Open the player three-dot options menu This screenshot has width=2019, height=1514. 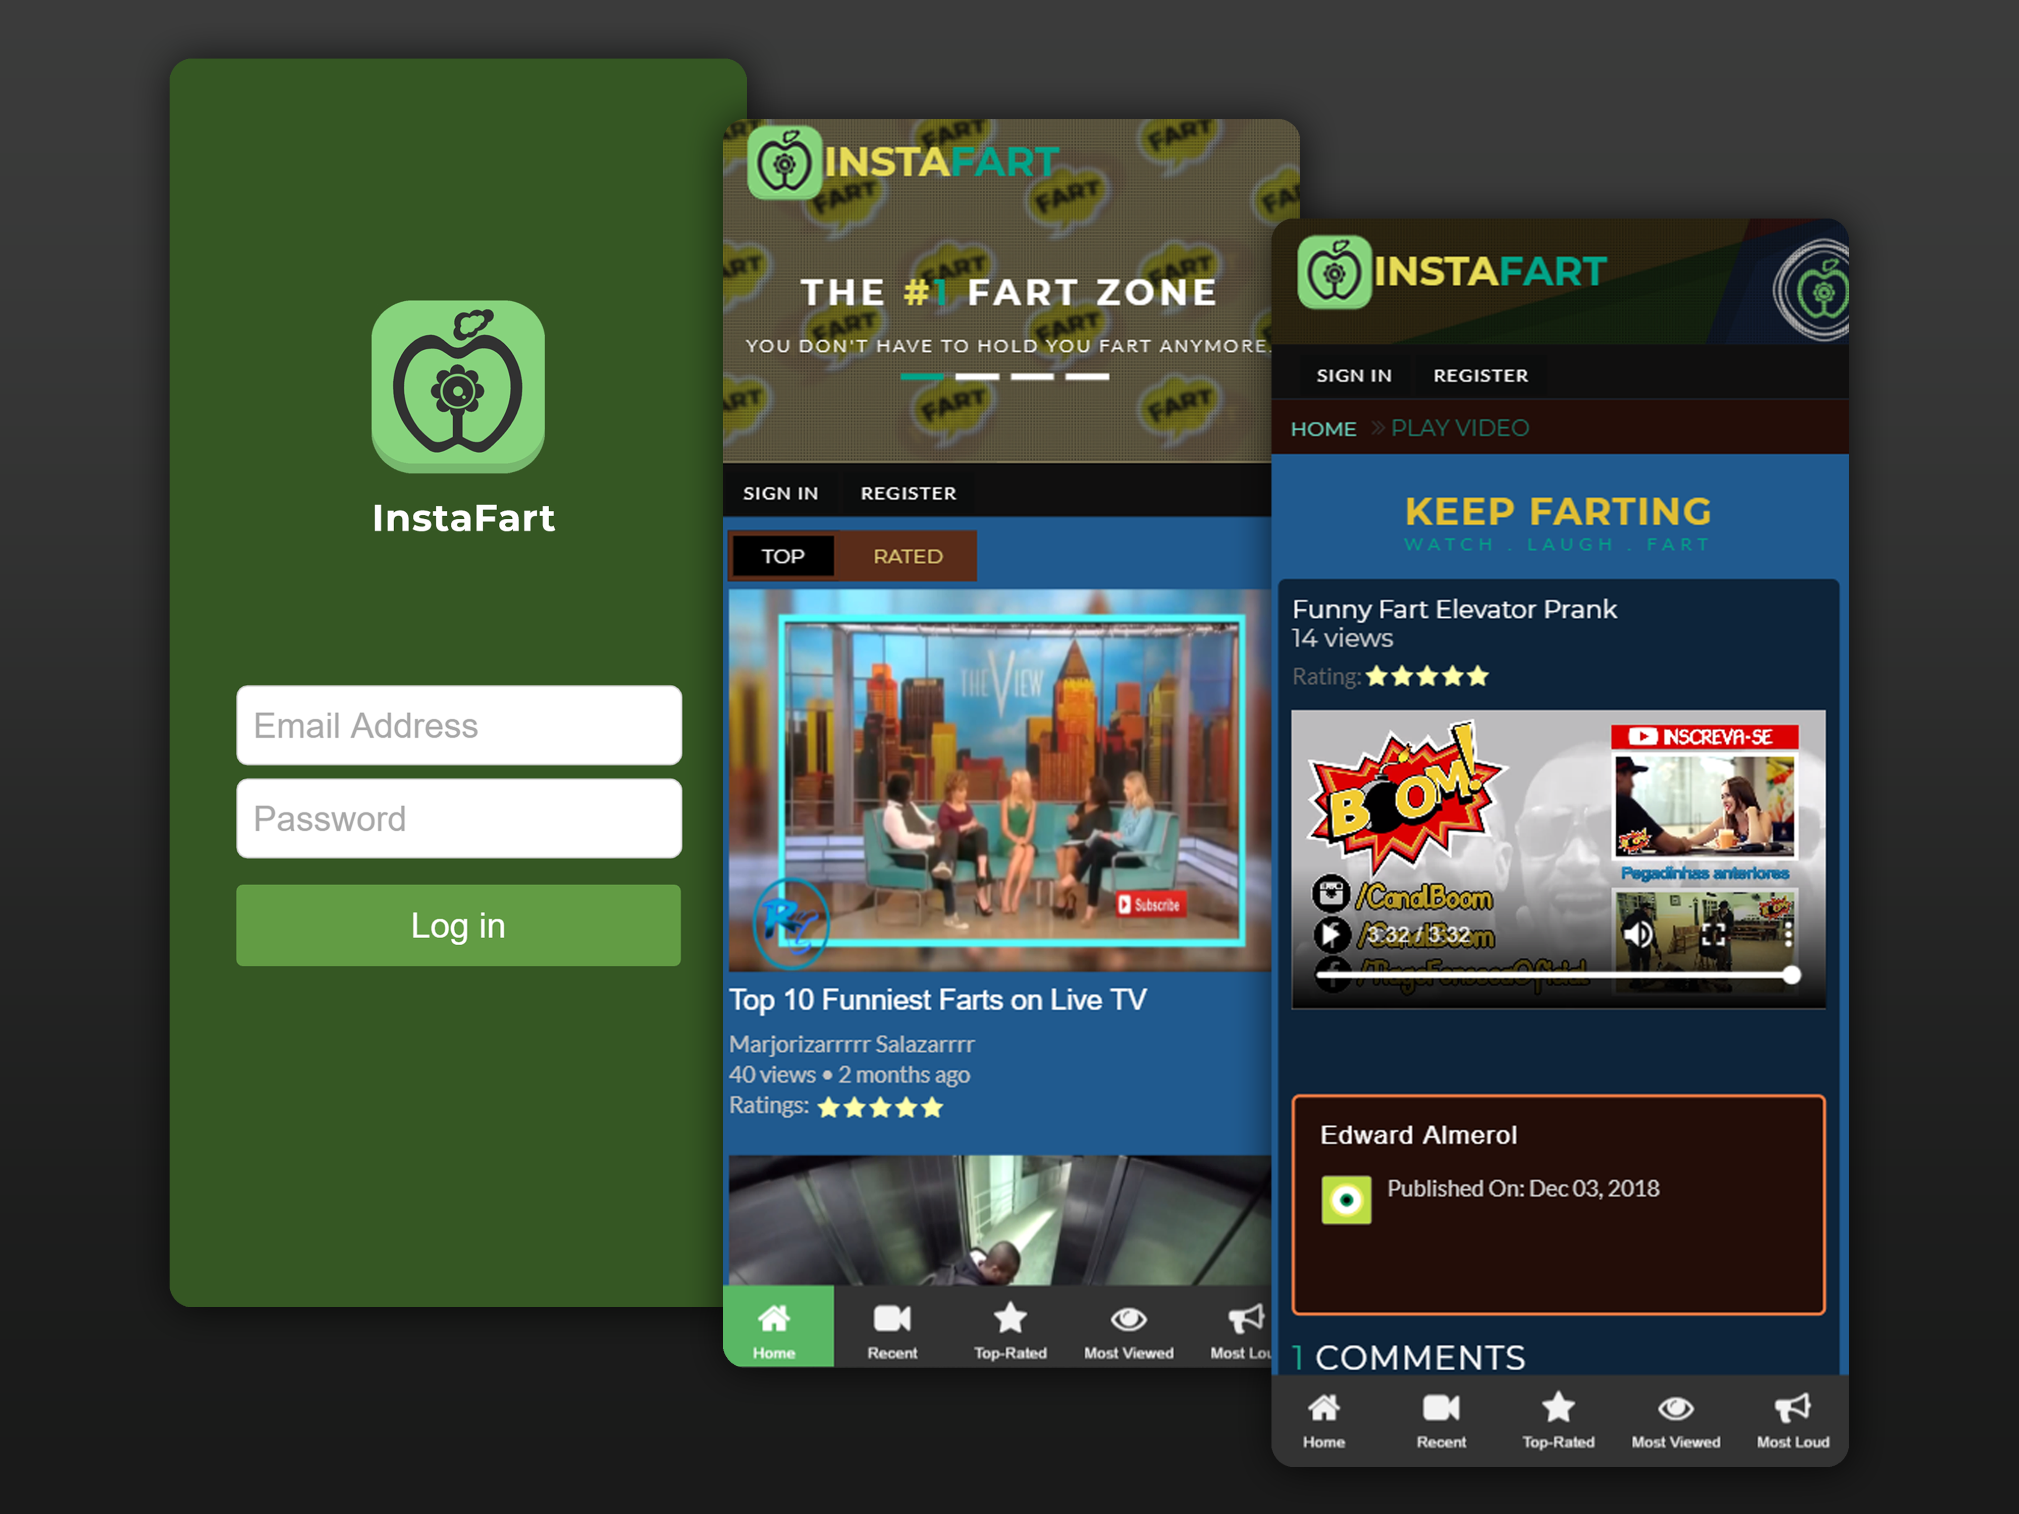coord(1788,934)
